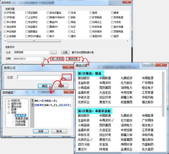
Task: Minimize the 精选记录 window
Action: [146, 65]
